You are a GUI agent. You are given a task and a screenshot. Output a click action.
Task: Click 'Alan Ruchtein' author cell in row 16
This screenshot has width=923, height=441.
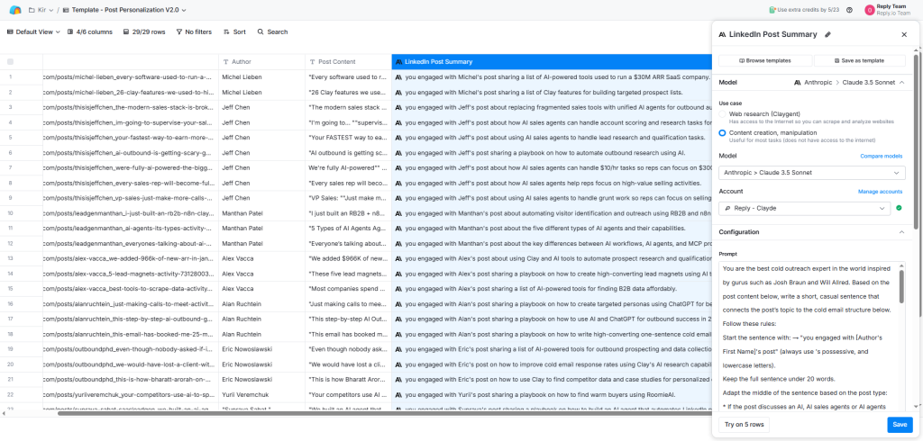262,304
